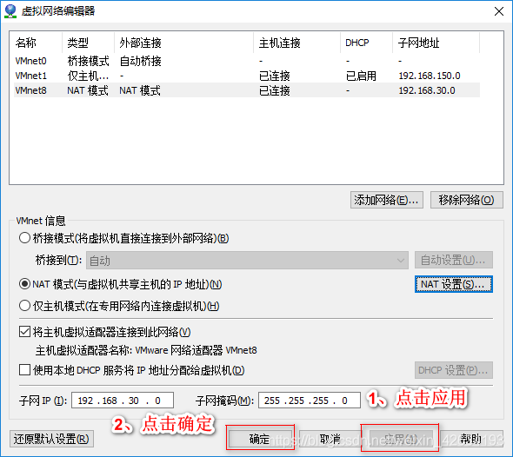
Task: Click 已连接 cell in VMnet8 row
Action: pos(275,90)
